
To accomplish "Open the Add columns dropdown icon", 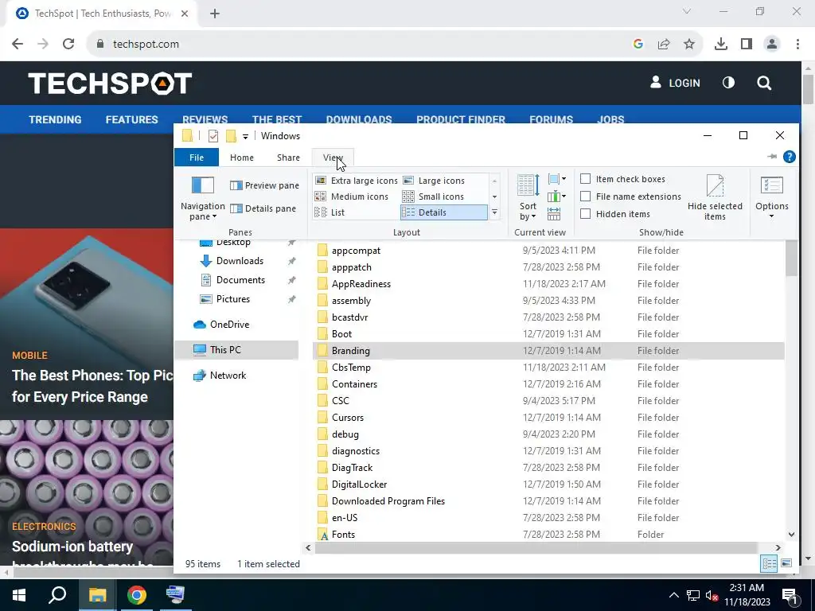I will (x=556, y=197).
